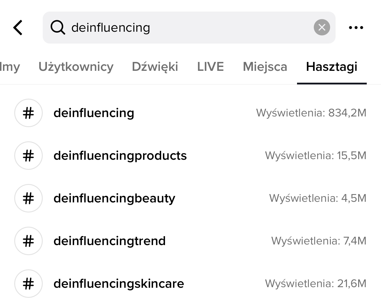Open the deinfluencingbeauty hashtag
The height and width of the screenshot is (307, 381).
click(114, 198)
